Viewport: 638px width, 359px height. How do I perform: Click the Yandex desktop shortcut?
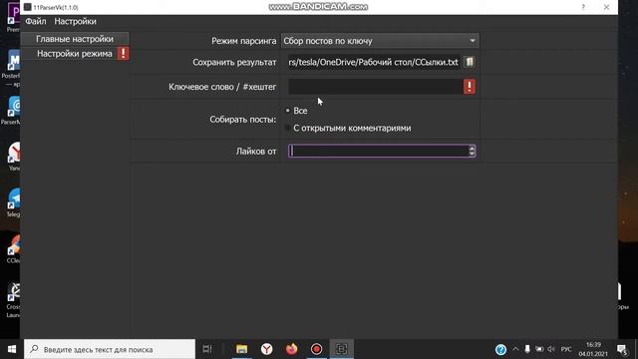[x=13, y=157]
